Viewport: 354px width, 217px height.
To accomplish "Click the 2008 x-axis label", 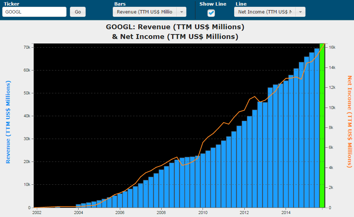I will click(x=161, y=213).
